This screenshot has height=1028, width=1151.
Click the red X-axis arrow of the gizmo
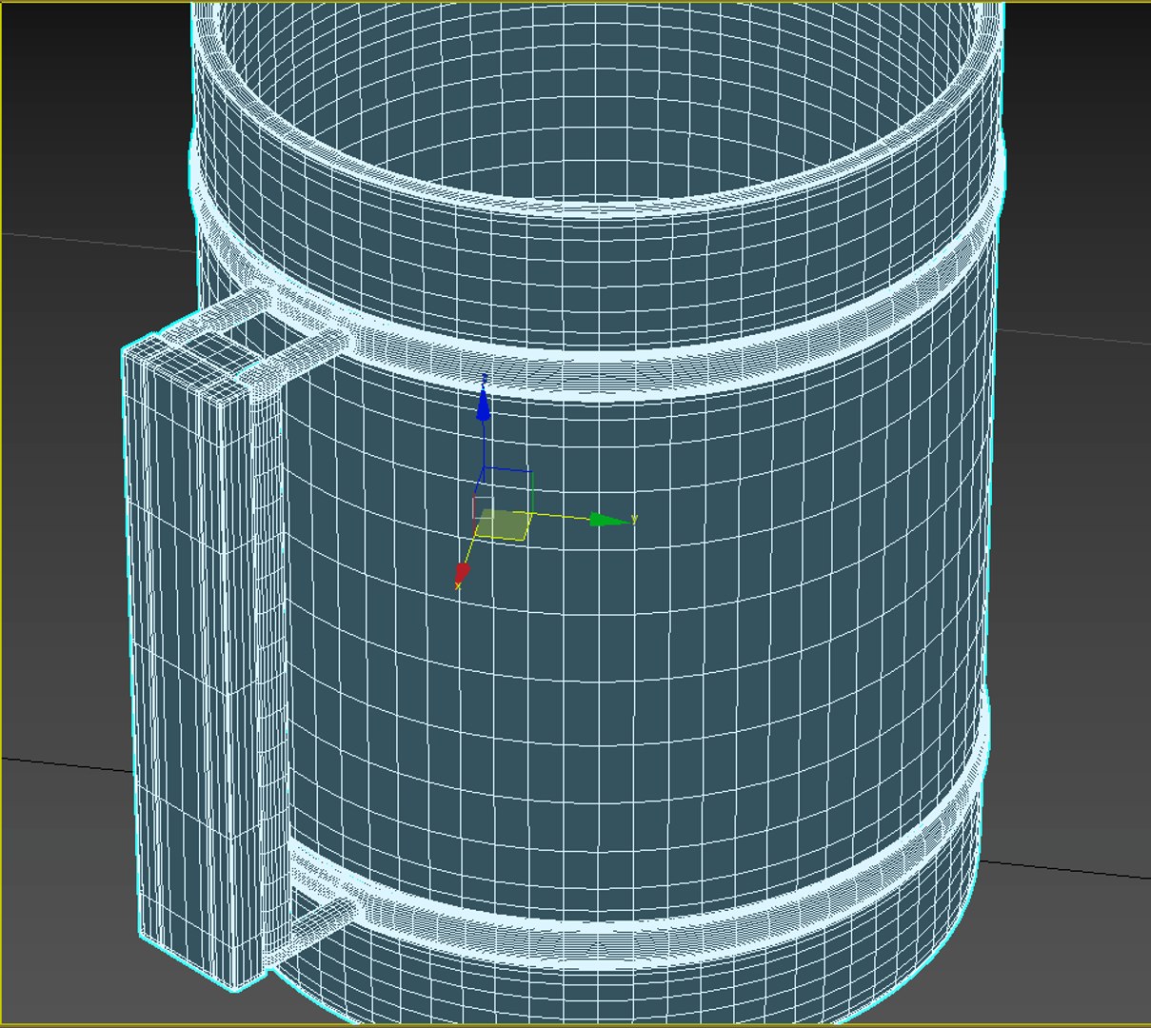point(463,573)
